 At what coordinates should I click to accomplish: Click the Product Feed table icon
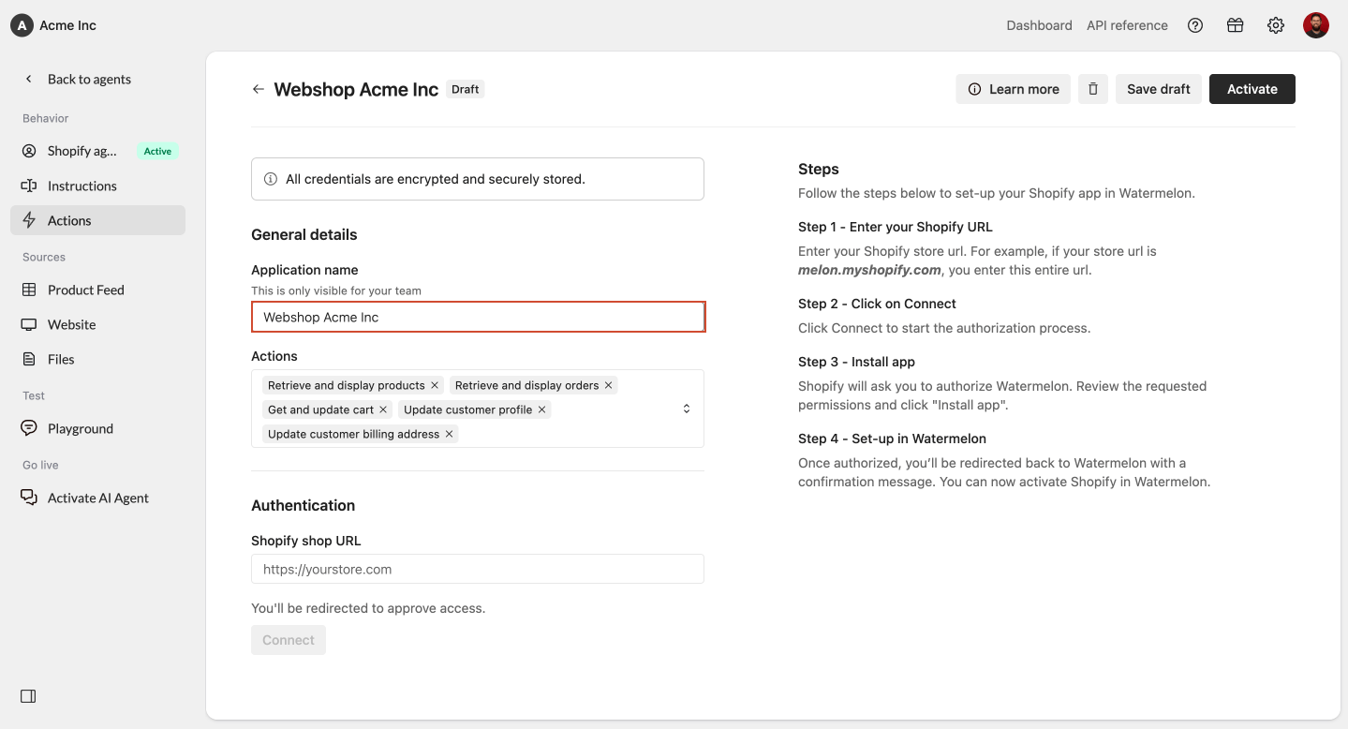tap(29, 290)
